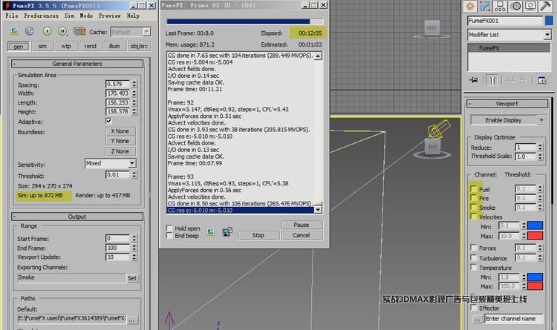Open the Motion command panel
557x330 pixels.
click(515, 6)
